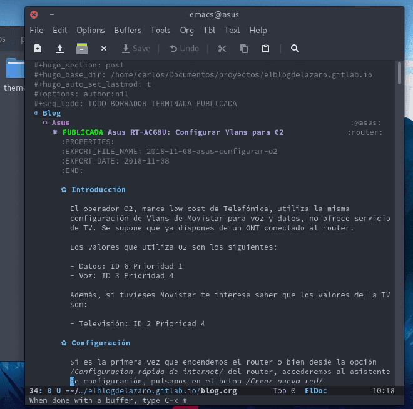Click the :EXPORT_DATE: 2018-11-08 line
The image size is (413, 409).
(115, 161)
